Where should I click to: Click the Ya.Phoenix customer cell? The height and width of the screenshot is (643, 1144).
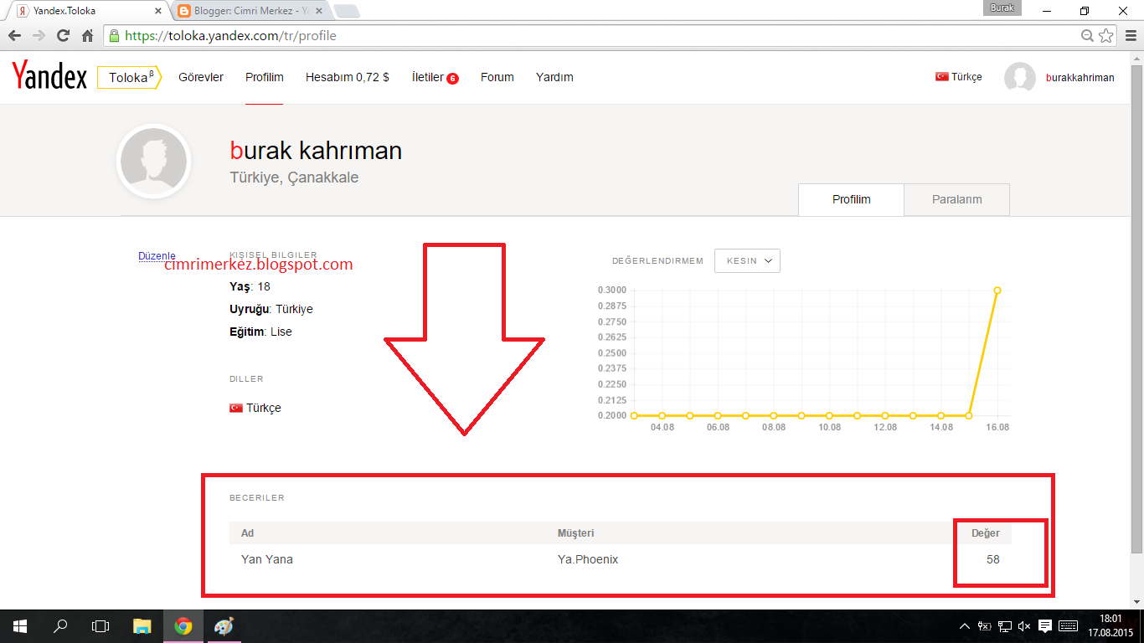(x=588, y=559)
